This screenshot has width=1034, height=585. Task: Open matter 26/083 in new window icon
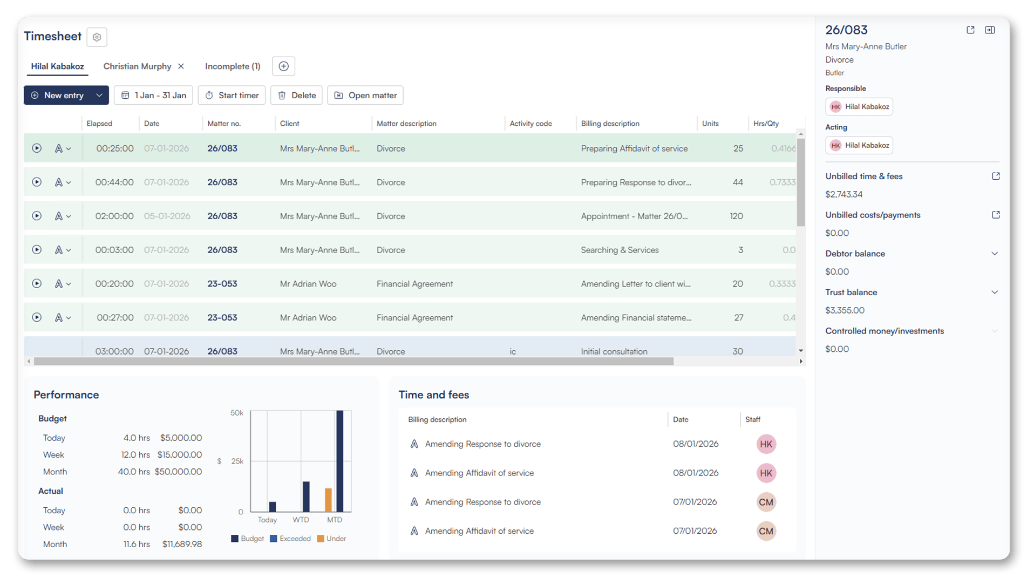(x=970, y=30)
